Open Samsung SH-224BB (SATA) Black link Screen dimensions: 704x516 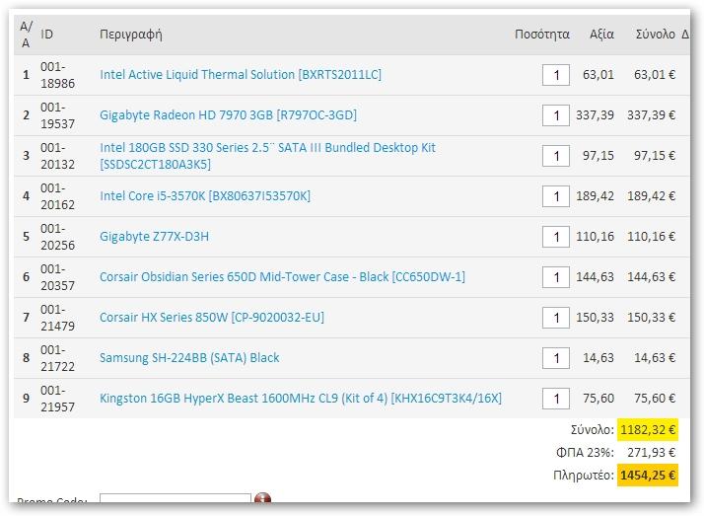189,358
